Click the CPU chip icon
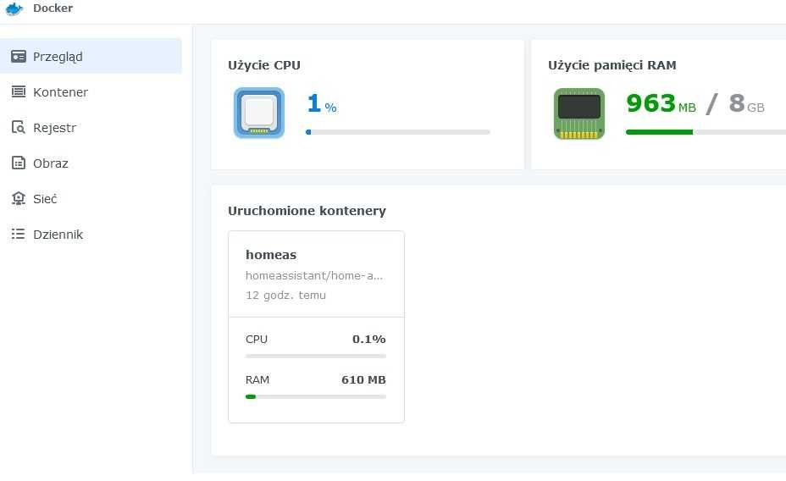Image resolution: width=786 pixels, height=481 pixels. point(258,113)
